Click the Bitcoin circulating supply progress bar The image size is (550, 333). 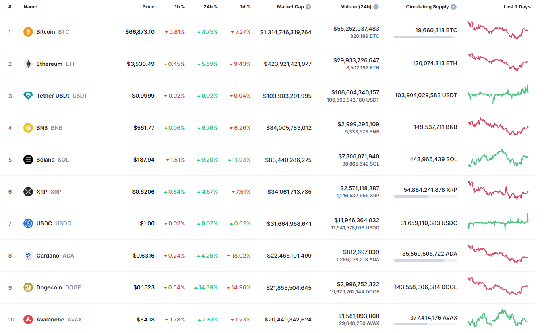(x=425, y=37)
